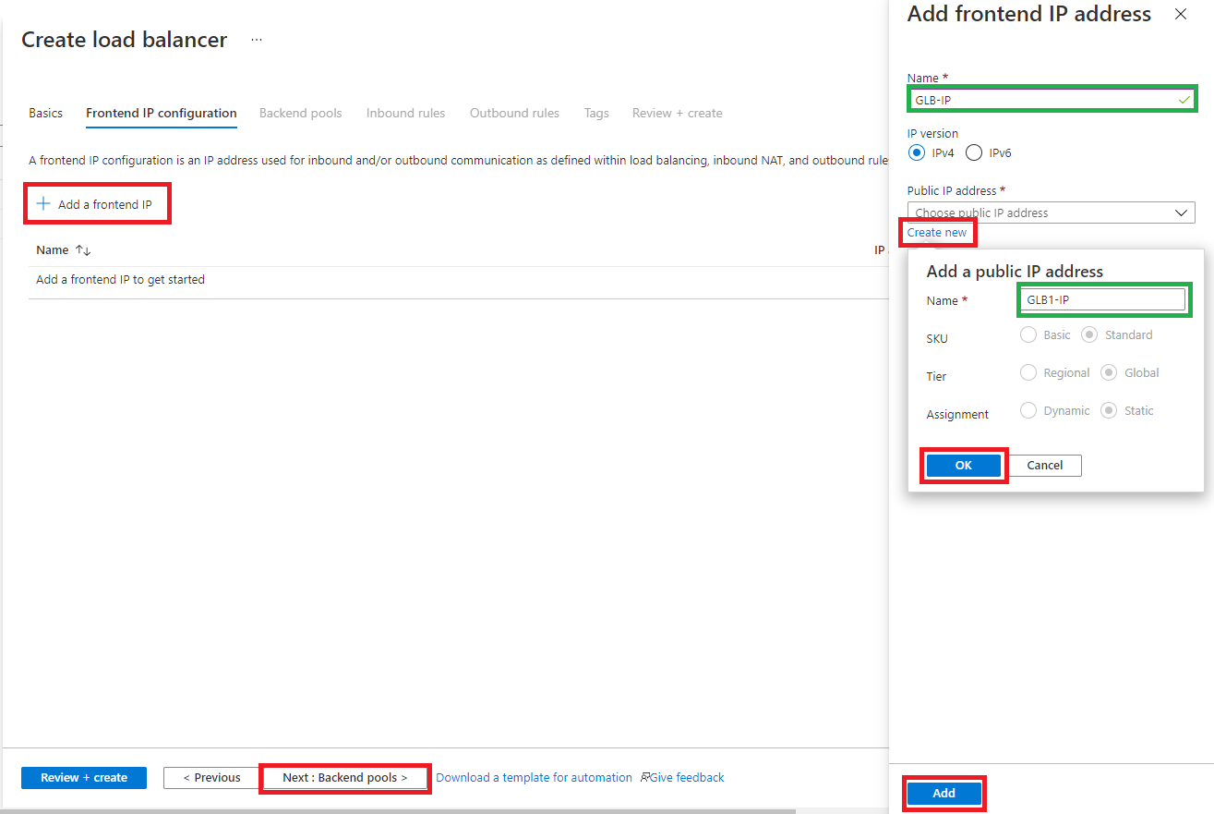Sort the table by the Name arrows icon
The height and width of the screenshot is (814, 1214).
83,250
